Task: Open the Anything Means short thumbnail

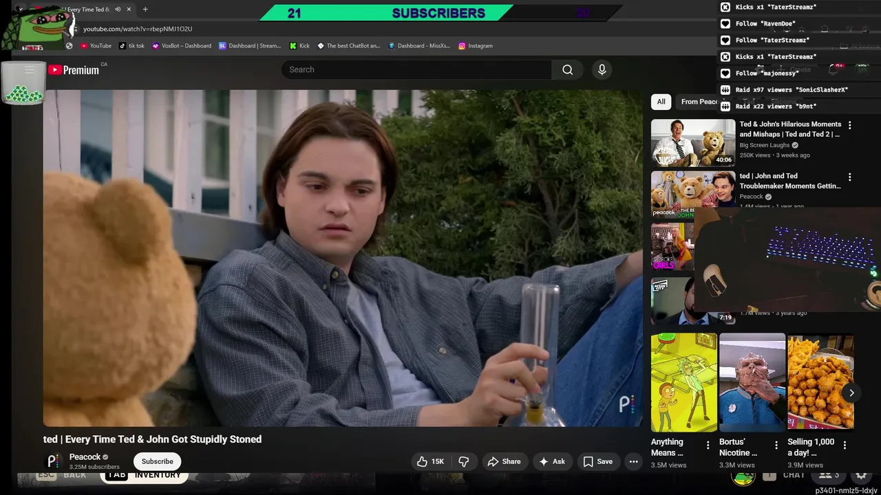Action: pyautogui.click(x=684, y=382)
